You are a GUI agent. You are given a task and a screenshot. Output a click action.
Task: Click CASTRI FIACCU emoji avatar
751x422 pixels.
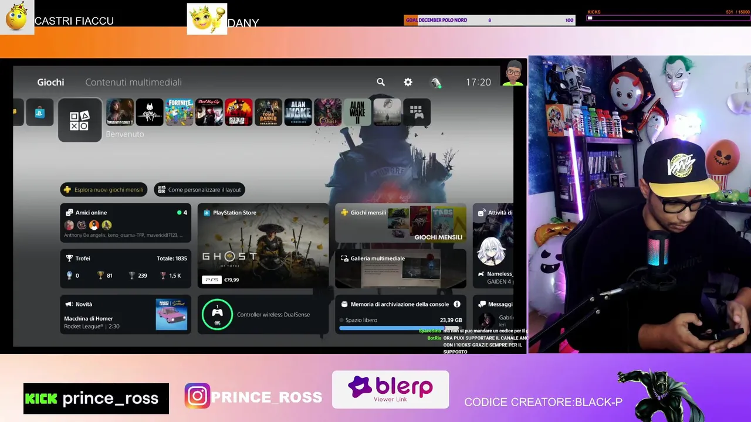(x=16, y=17)
